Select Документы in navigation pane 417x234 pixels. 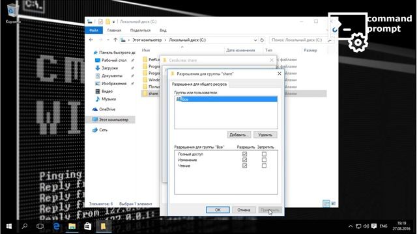coord(112,75)
